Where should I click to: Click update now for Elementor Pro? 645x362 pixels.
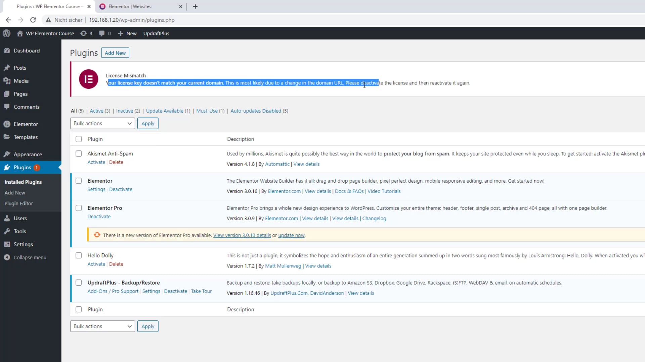click(291, 235)
